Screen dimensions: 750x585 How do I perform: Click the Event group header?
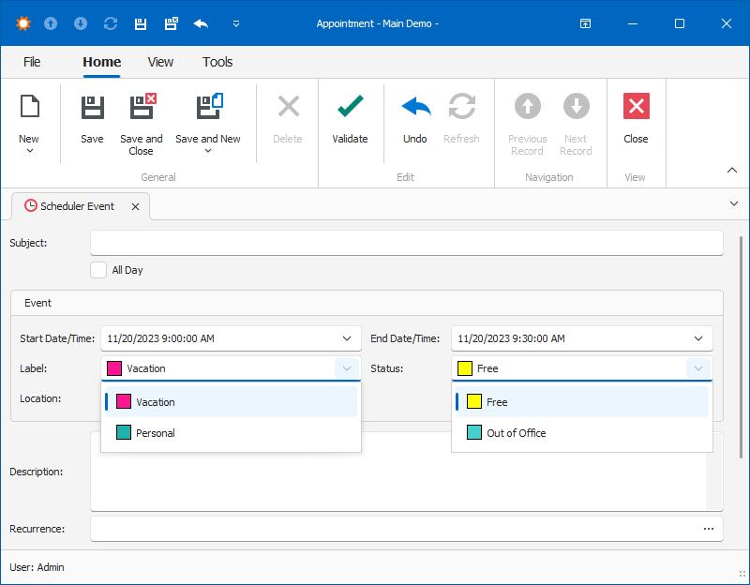(x=367, y=303)
